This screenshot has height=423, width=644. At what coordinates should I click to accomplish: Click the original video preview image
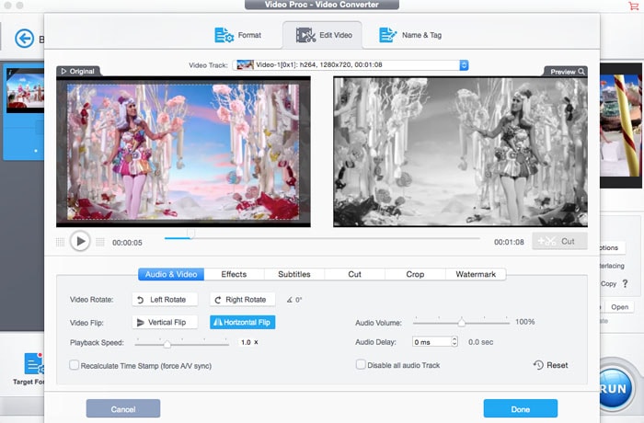click(183, 152)
